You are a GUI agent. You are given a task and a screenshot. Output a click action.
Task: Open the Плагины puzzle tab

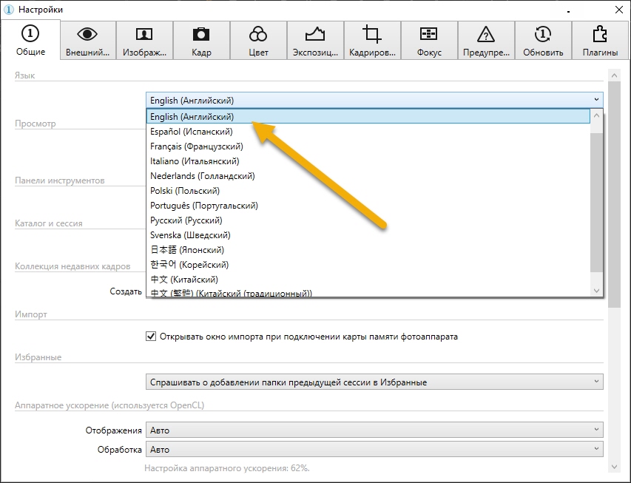point(600,41)
